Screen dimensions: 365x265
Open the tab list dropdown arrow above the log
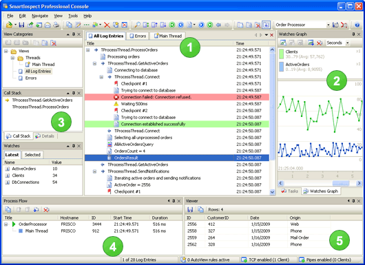tap(267, 35)
